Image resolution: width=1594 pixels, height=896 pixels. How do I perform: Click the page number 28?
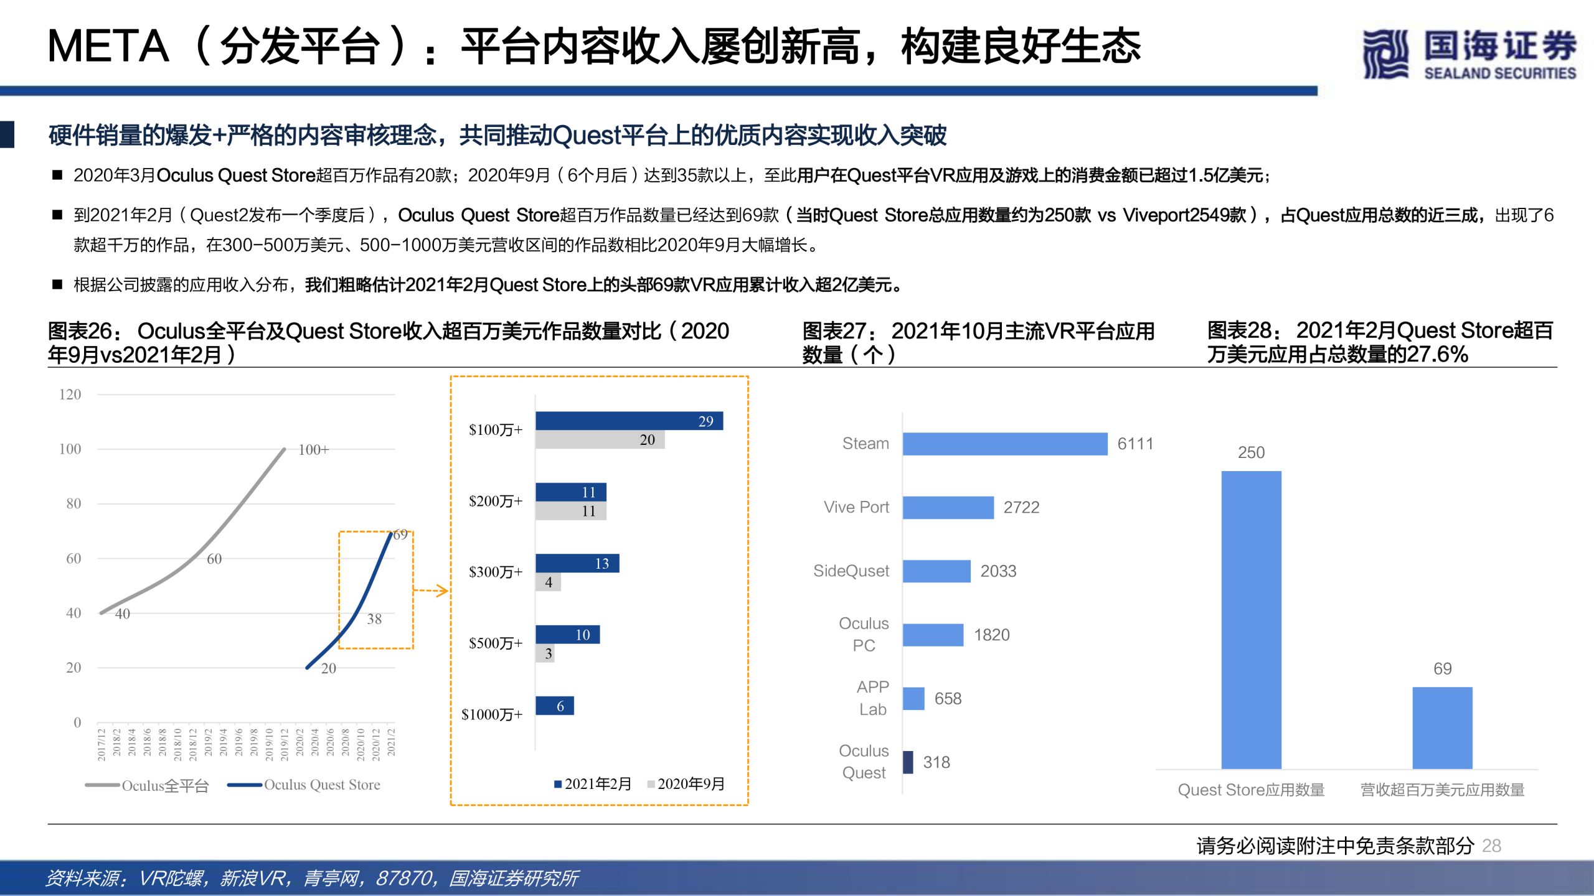pyautogui.click(x=1491, y=846)
